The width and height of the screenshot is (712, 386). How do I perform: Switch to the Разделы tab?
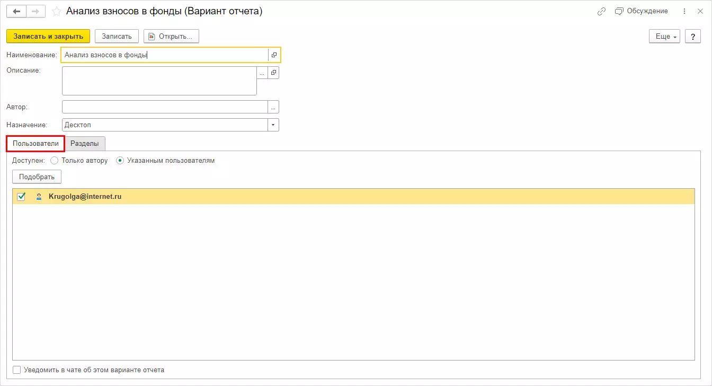[x=85, y=143]
